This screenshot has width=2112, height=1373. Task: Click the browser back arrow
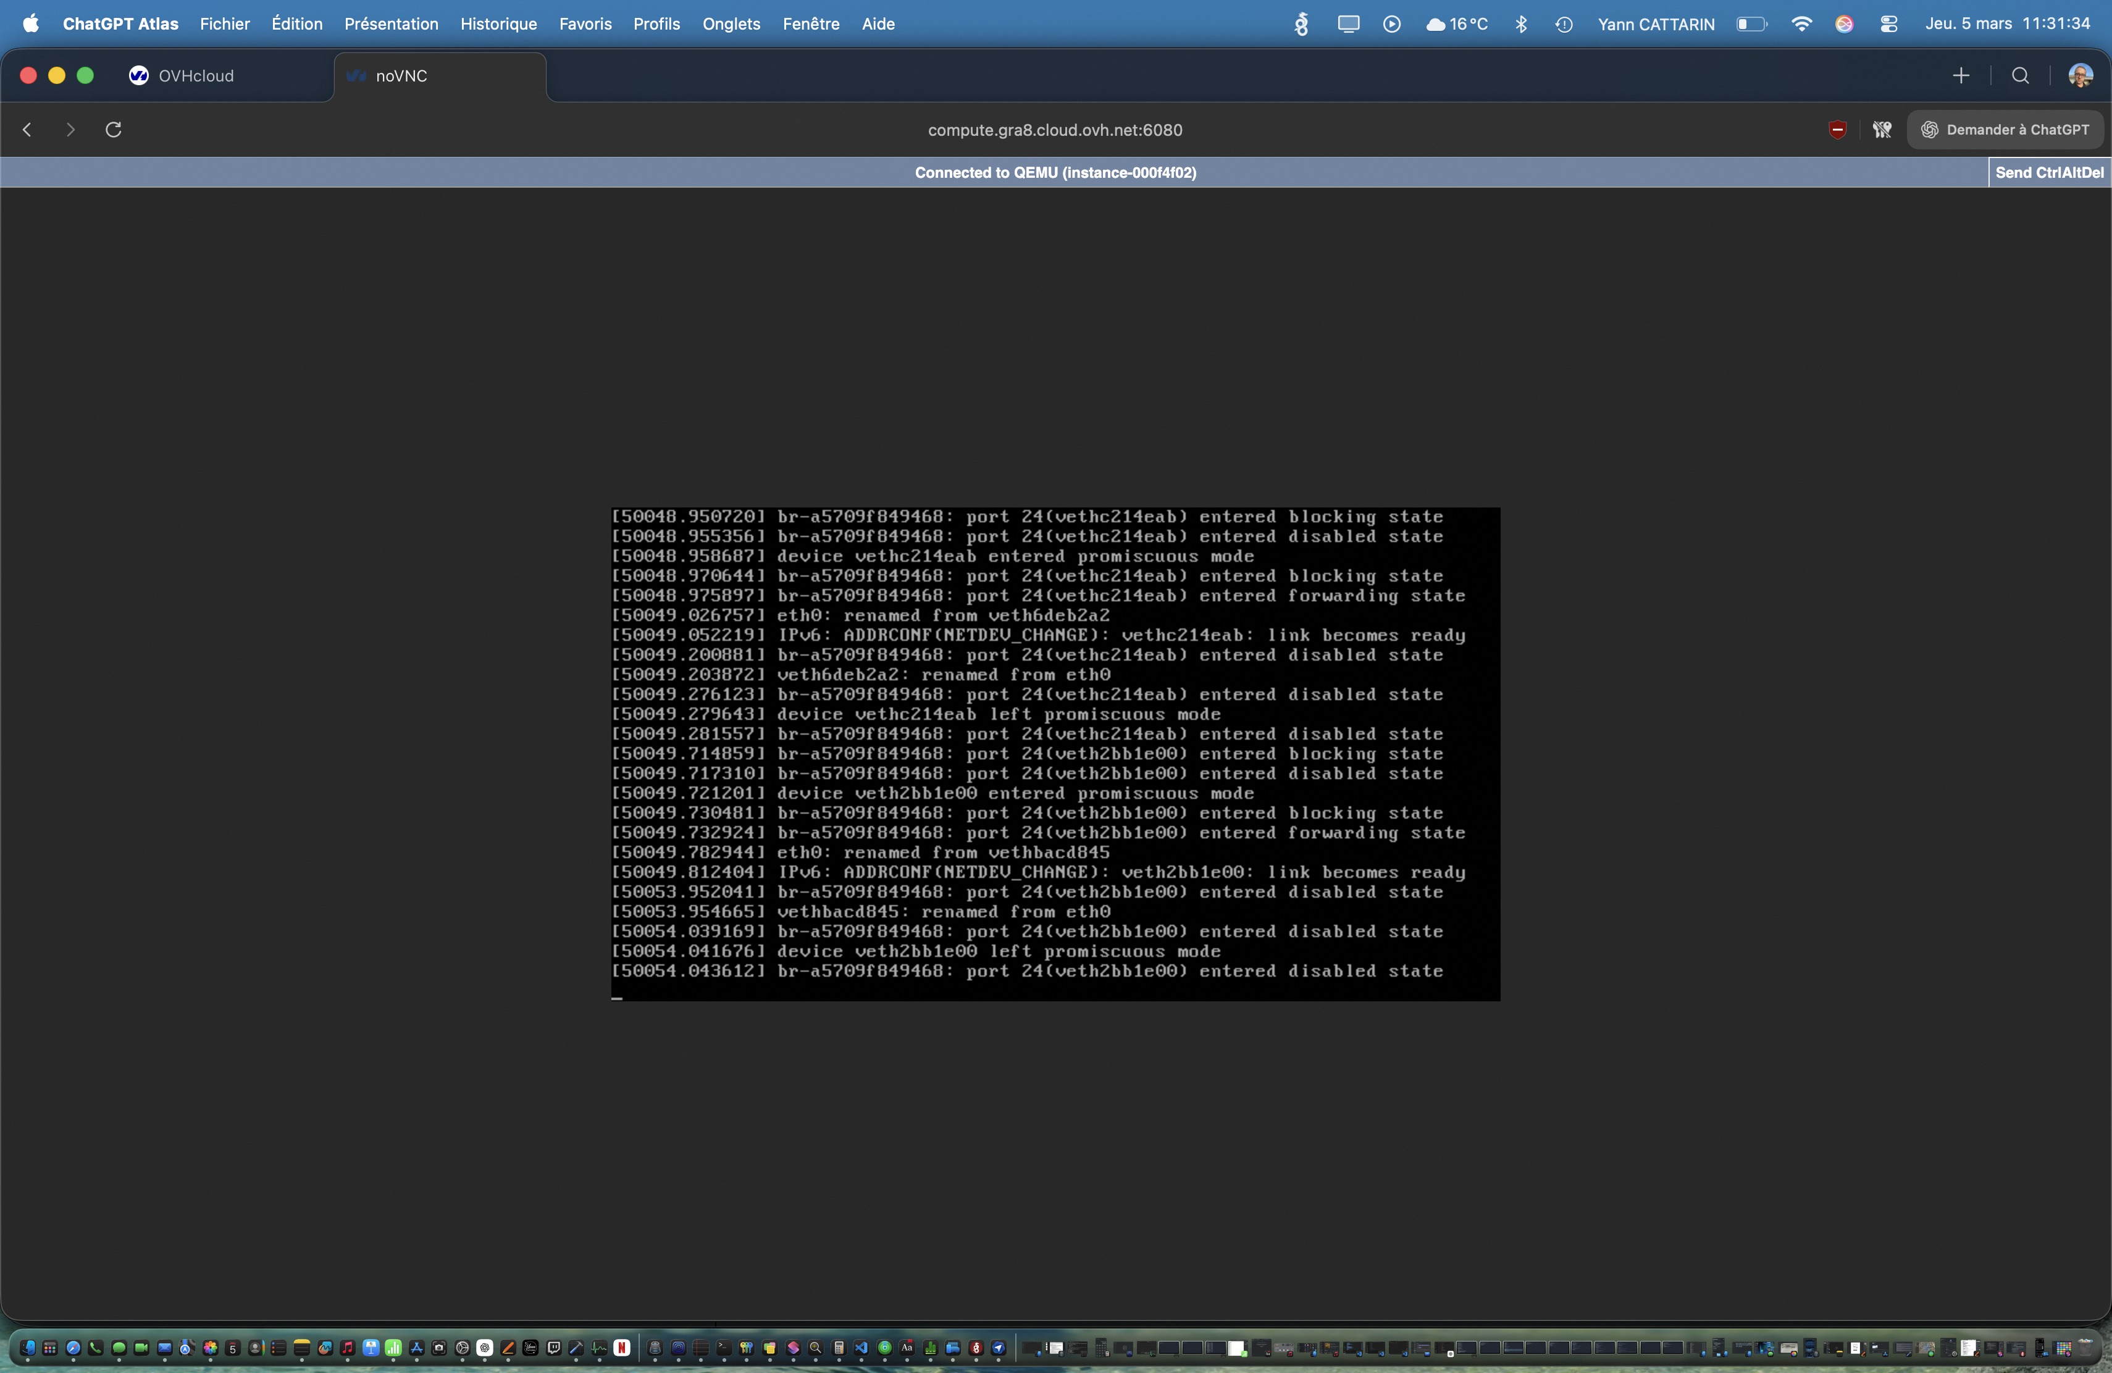(x=28, y=130)
